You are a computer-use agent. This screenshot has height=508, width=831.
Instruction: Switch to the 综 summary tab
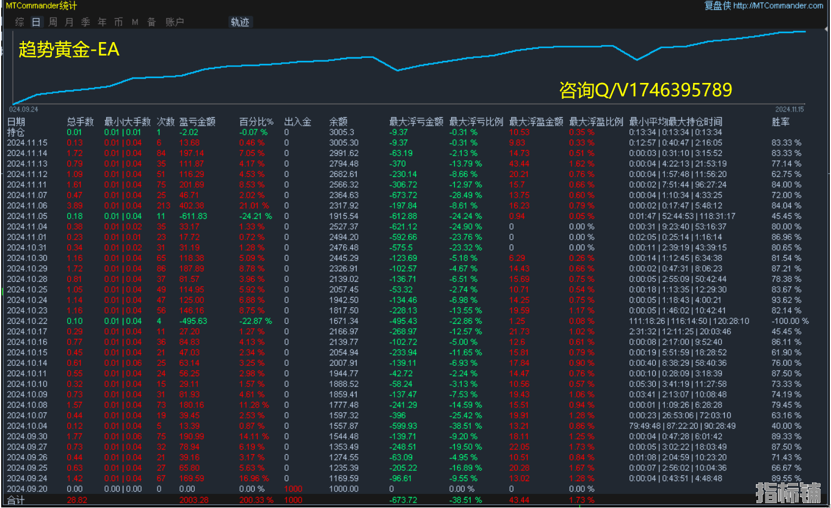(x=20, y=22)
